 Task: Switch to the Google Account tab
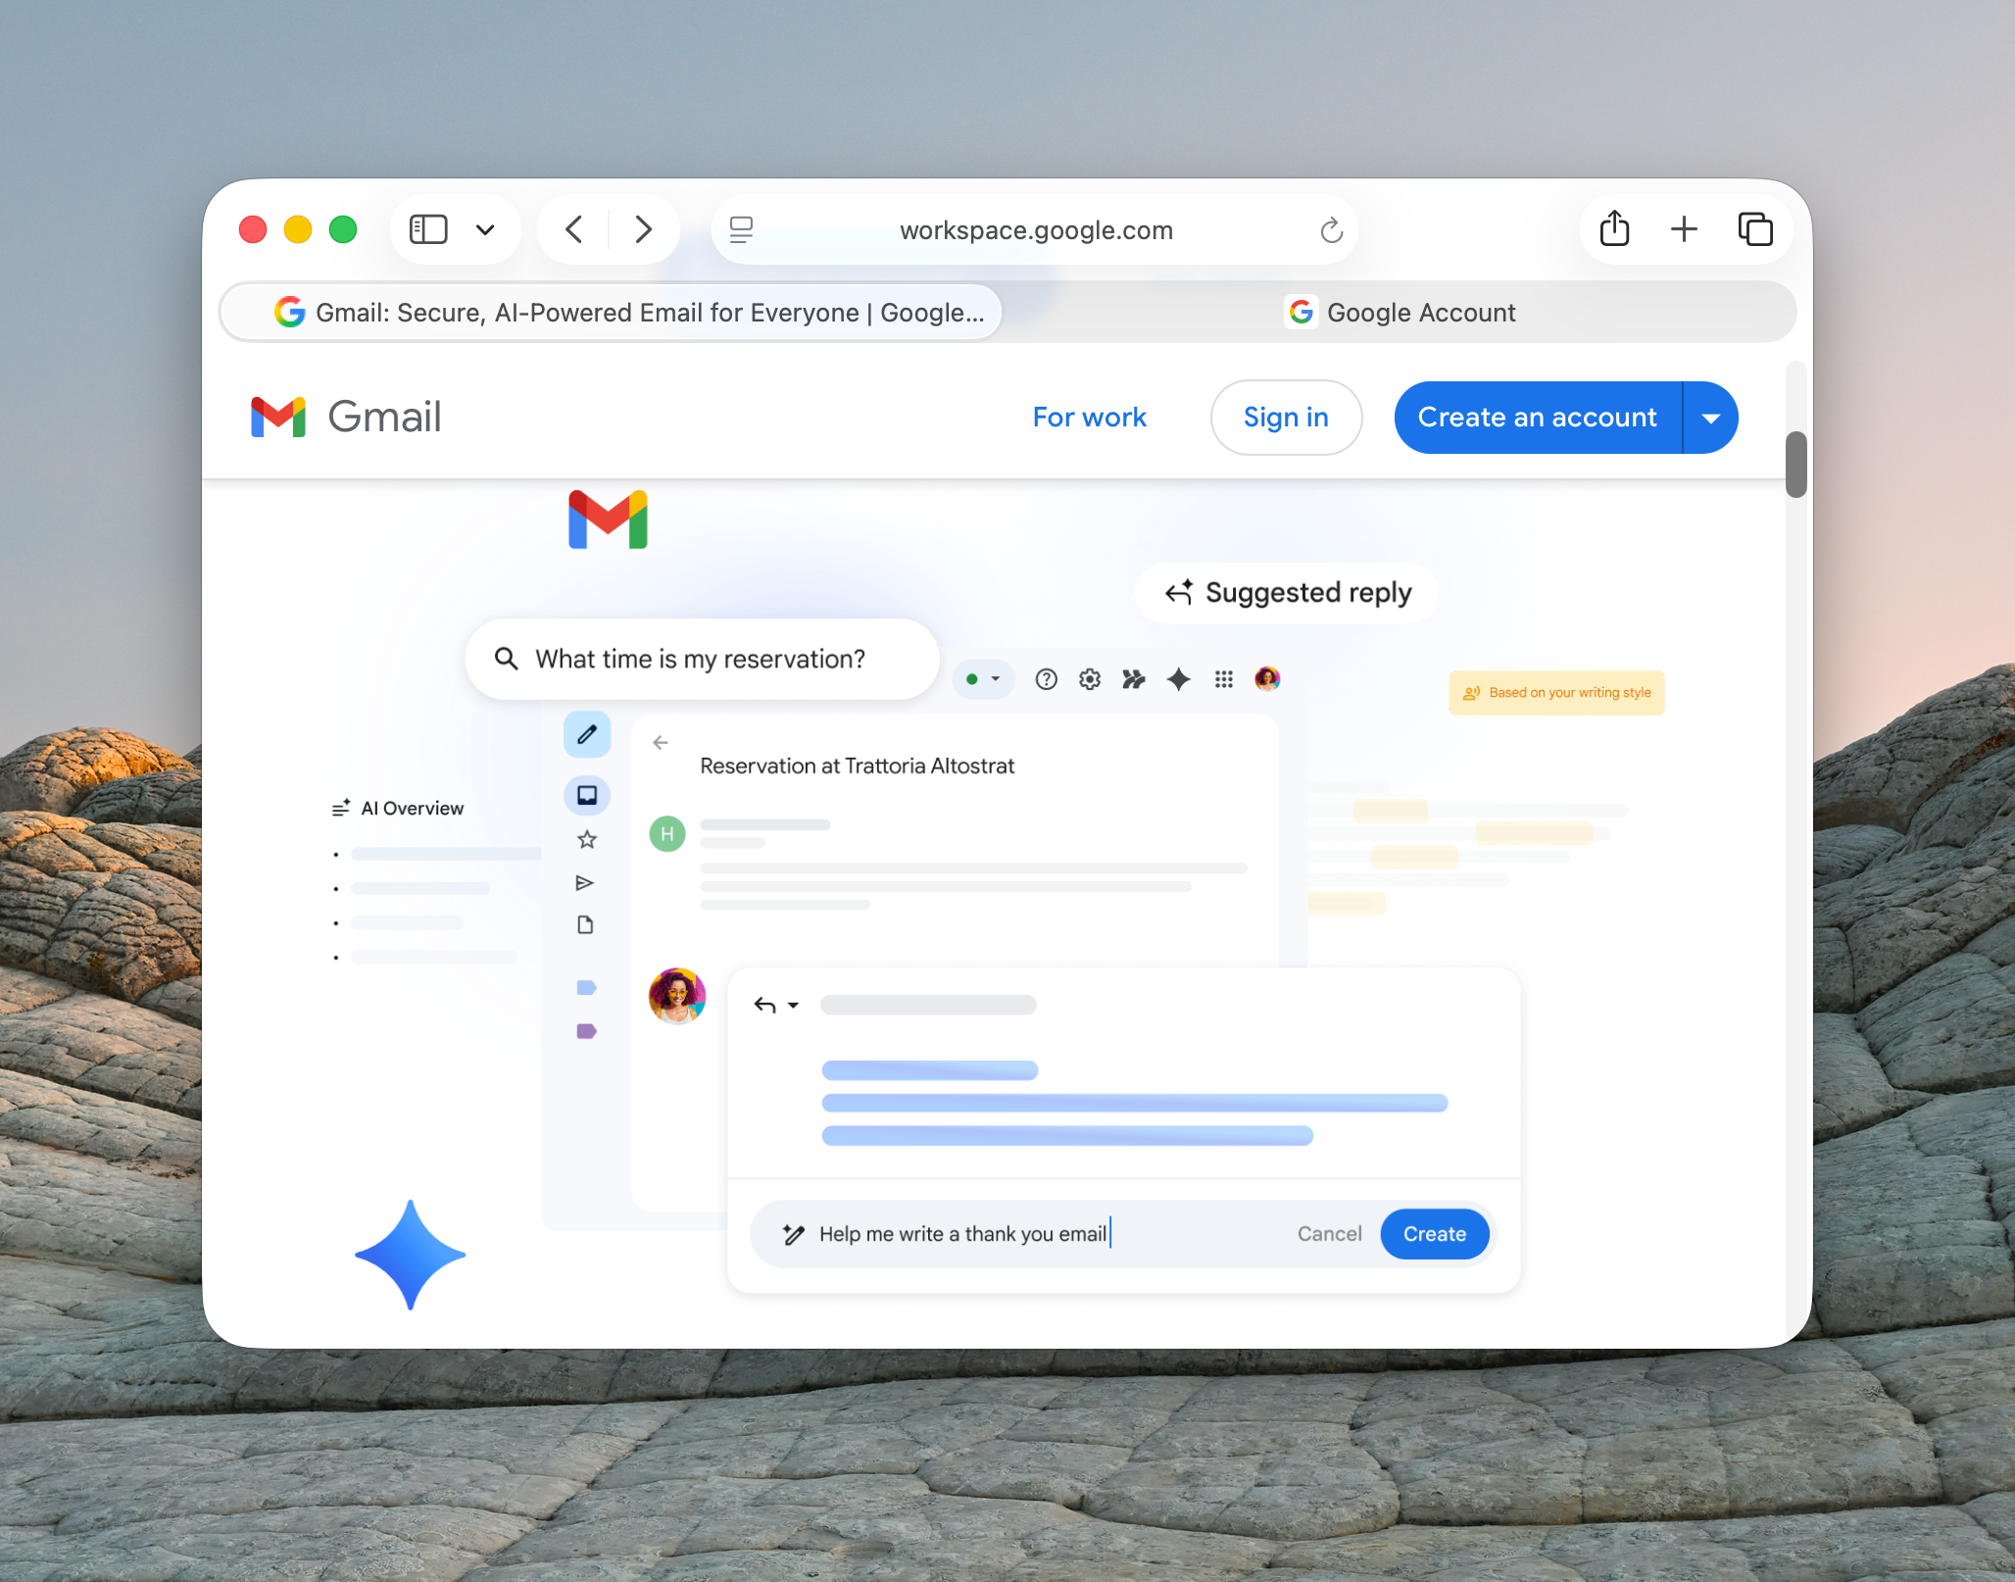[x=1400, y=312]
